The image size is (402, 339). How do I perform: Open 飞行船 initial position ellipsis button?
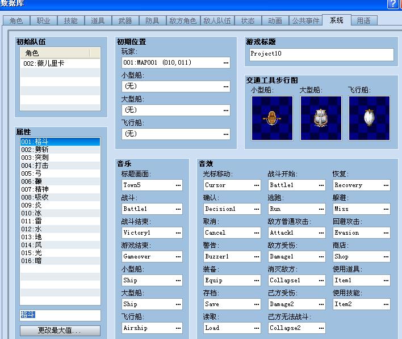tap(225, 134)
